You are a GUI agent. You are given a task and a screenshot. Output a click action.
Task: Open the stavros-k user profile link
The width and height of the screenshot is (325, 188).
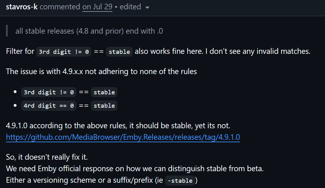click(22, 7)
